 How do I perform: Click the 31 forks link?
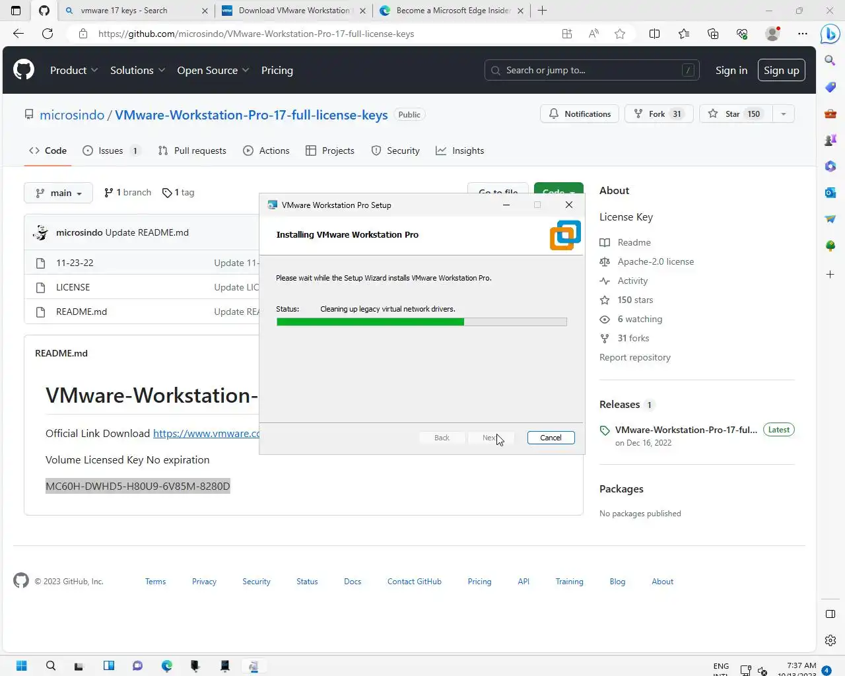[633, 338]
